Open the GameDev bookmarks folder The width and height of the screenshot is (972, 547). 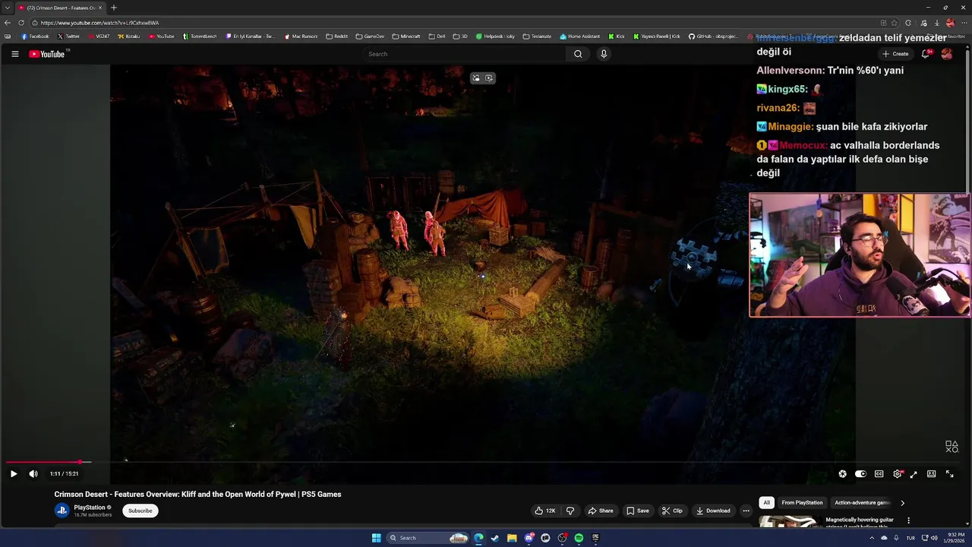coord(370,36)
